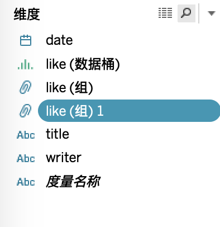220x227 pixels.
Task: Select the date field
Action: point(59,40)
